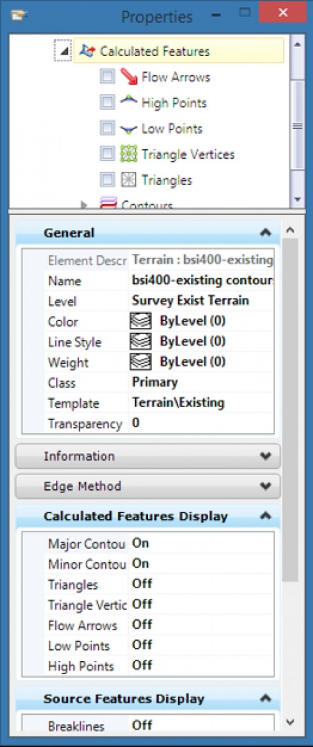Click the Major Contours On value
Image resolution: width=313 pixels, height=747 pixels.
tap(141, 543)
